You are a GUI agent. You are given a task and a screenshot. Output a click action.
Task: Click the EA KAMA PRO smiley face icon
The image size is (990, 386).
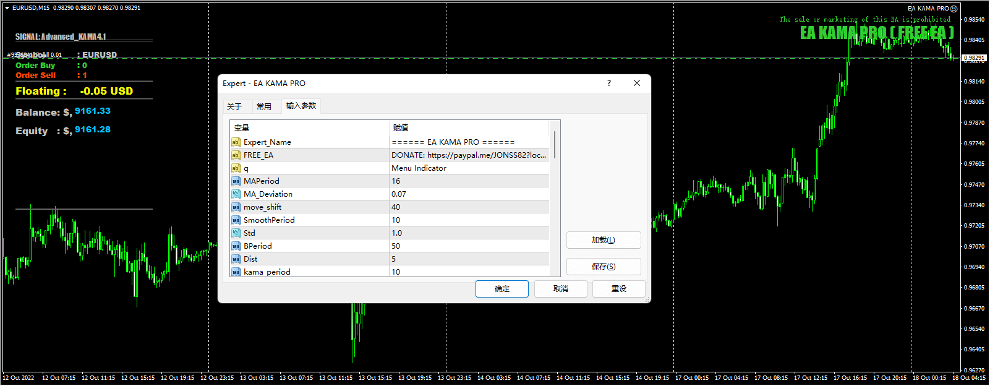(x=954, y=9)
